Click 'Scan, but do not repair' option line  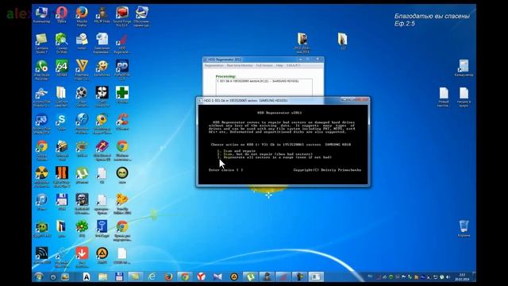[265, 154]
